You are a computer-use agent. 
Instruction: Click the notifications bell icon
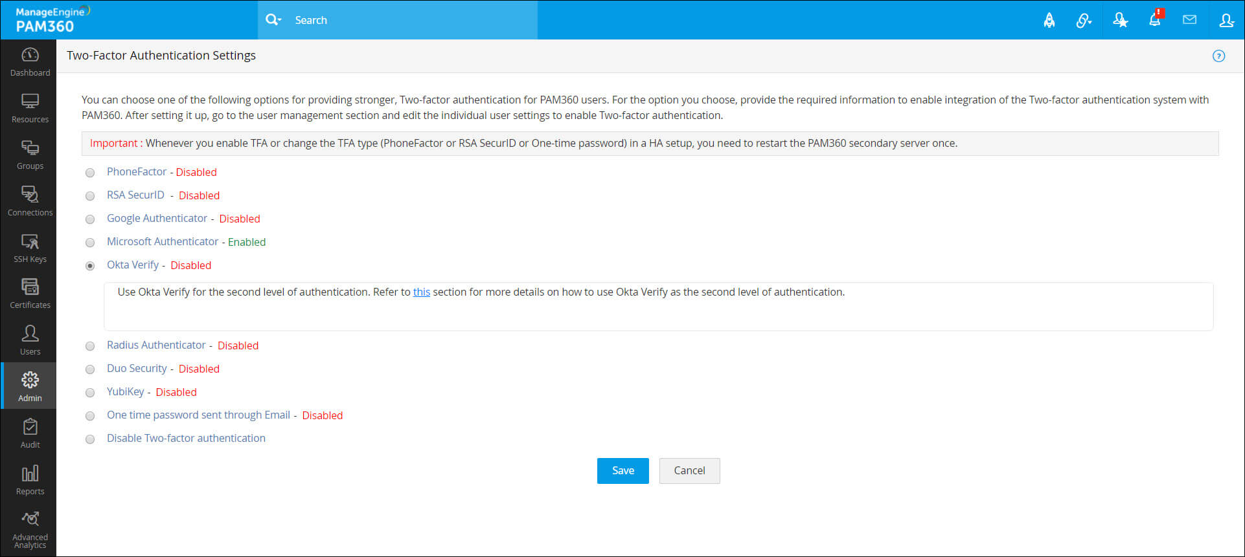[1155, 19]
